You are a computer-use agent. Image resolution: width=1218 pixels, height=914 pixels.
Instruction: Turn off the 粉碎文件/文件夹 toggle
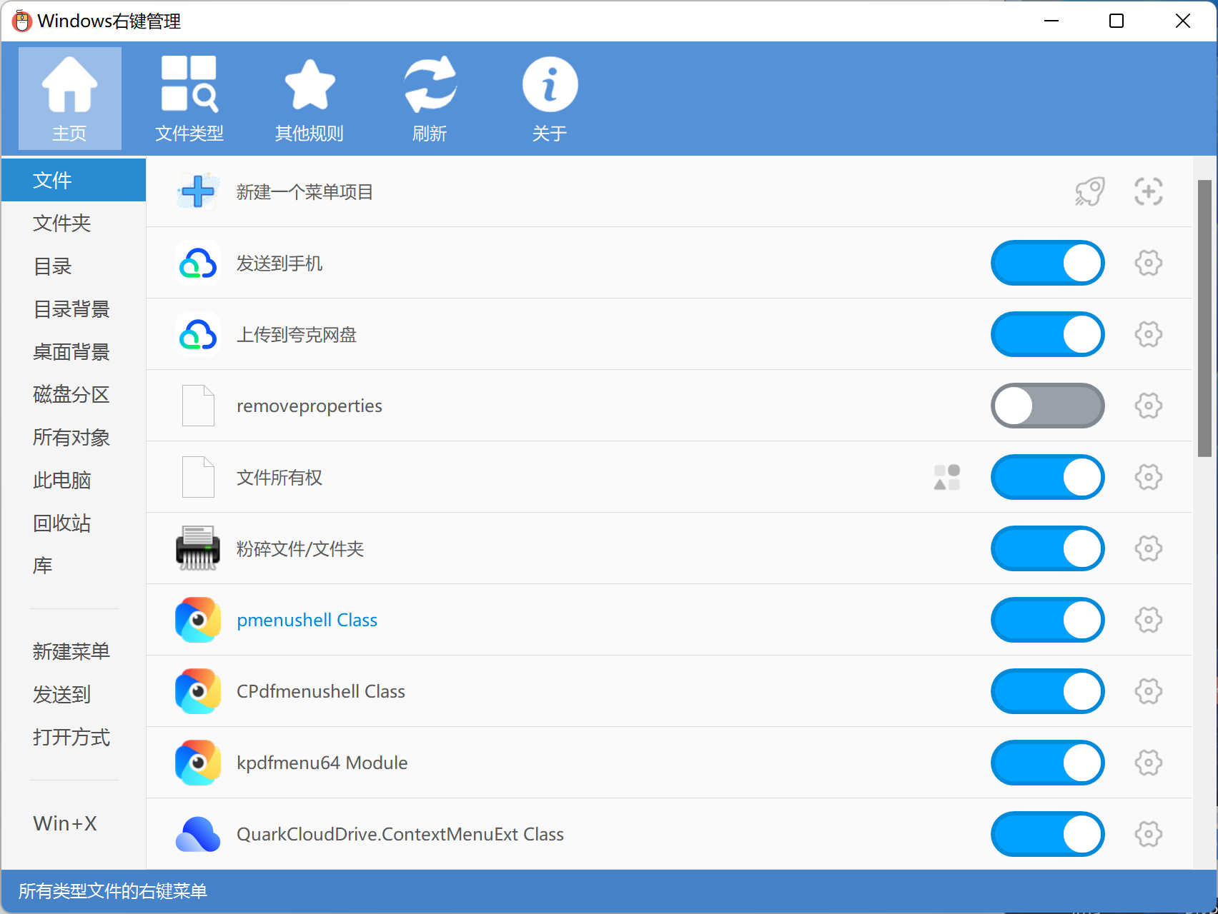point(1048,548)
